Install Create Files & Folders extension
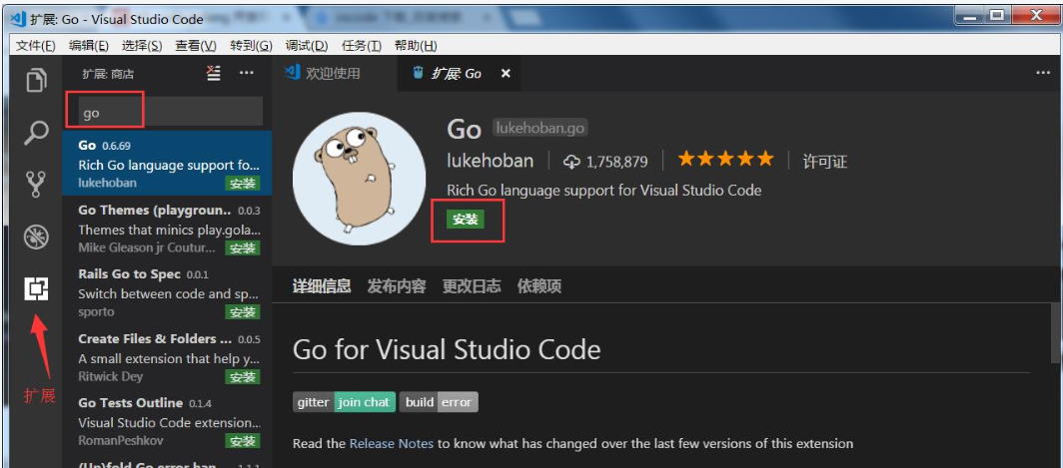Viewport: 1063px width, 468px height. point(243,376)
